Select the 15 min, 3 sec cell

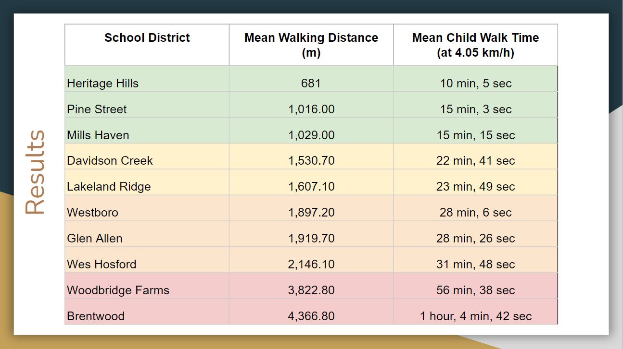pyautogui.click(x=475, y=109)
